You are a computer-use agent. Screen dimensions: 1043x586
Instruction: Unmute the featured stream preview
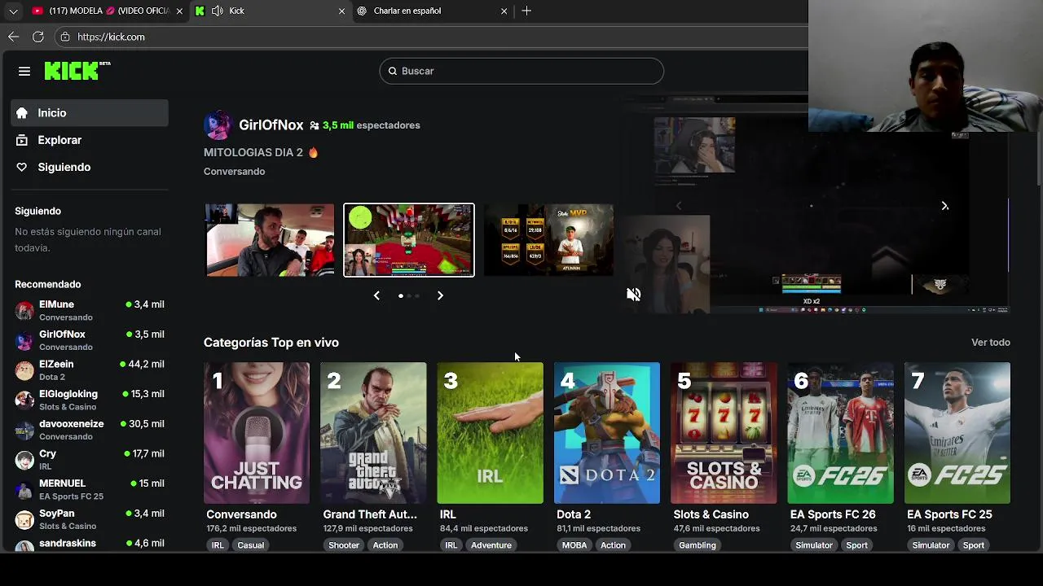coord(633,295)
